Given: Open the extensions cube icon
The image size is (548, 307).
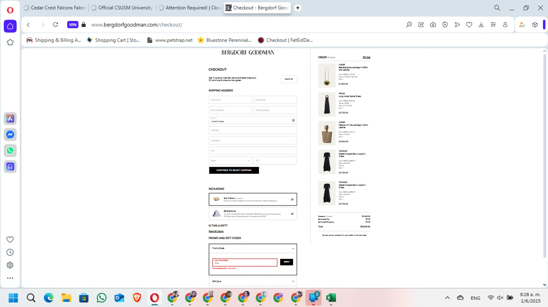Looking at the screenshot, I should pos(535,25).
